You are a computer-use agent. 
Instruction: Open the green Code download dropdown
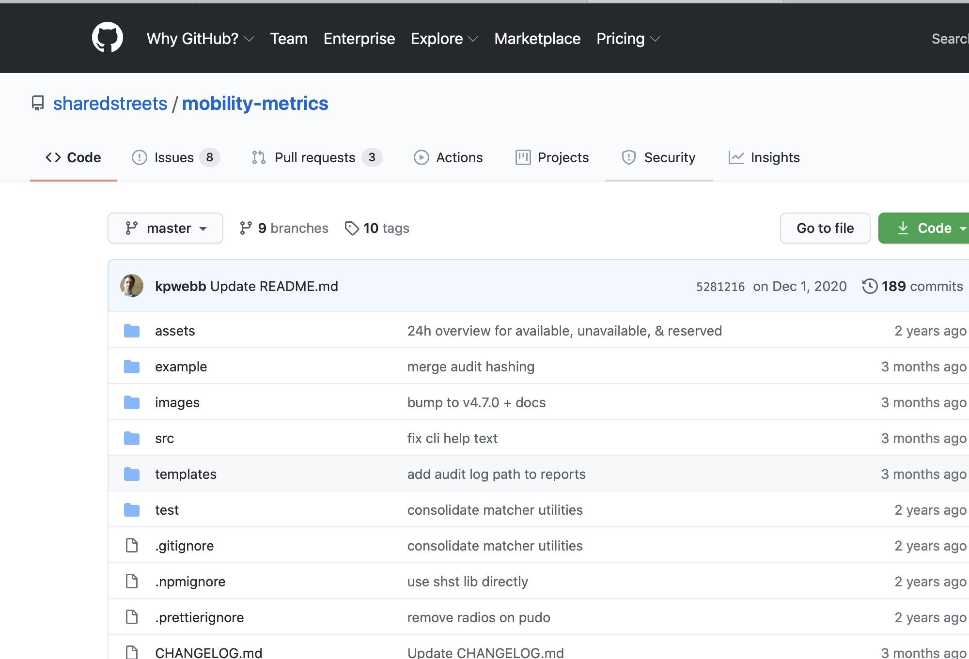tap(924, 228)
